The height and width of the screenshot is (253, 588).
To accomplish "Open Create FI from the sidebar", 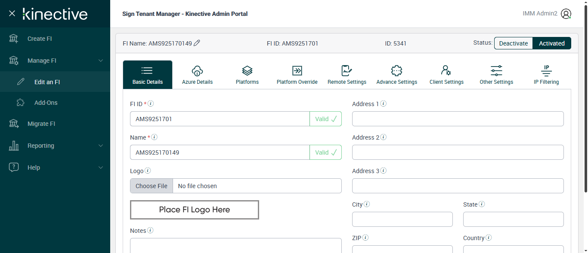I will [40, 39].
